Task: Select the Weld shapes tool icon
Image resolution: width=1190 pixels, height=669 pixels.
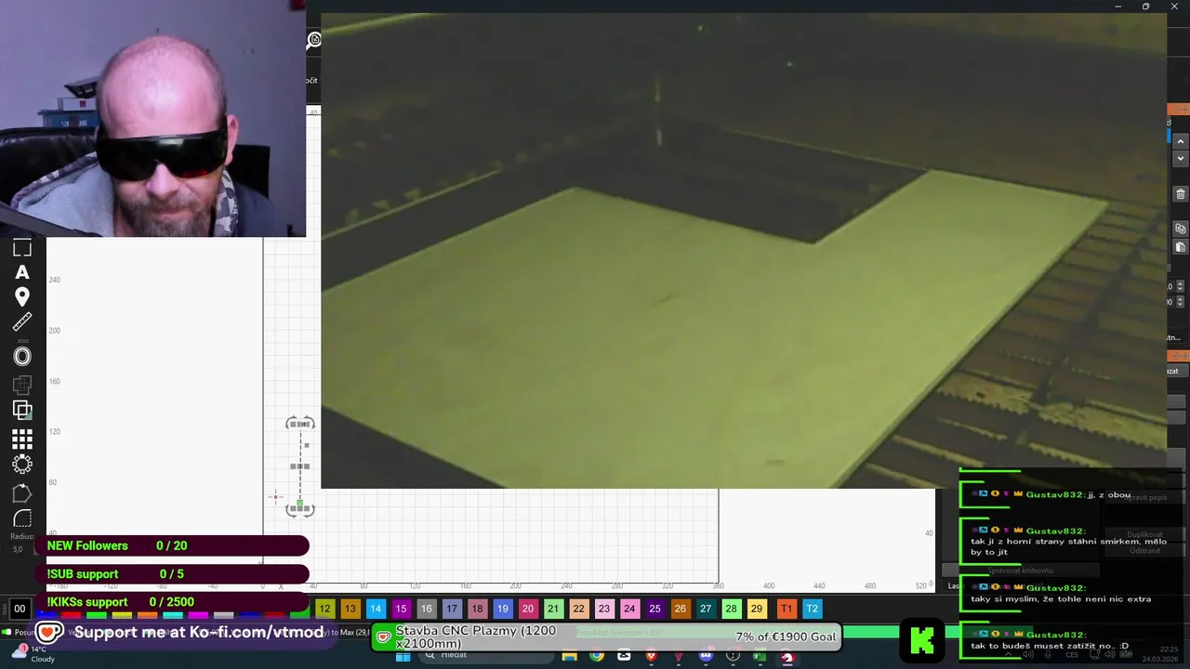Action: (x=22, y=410)
